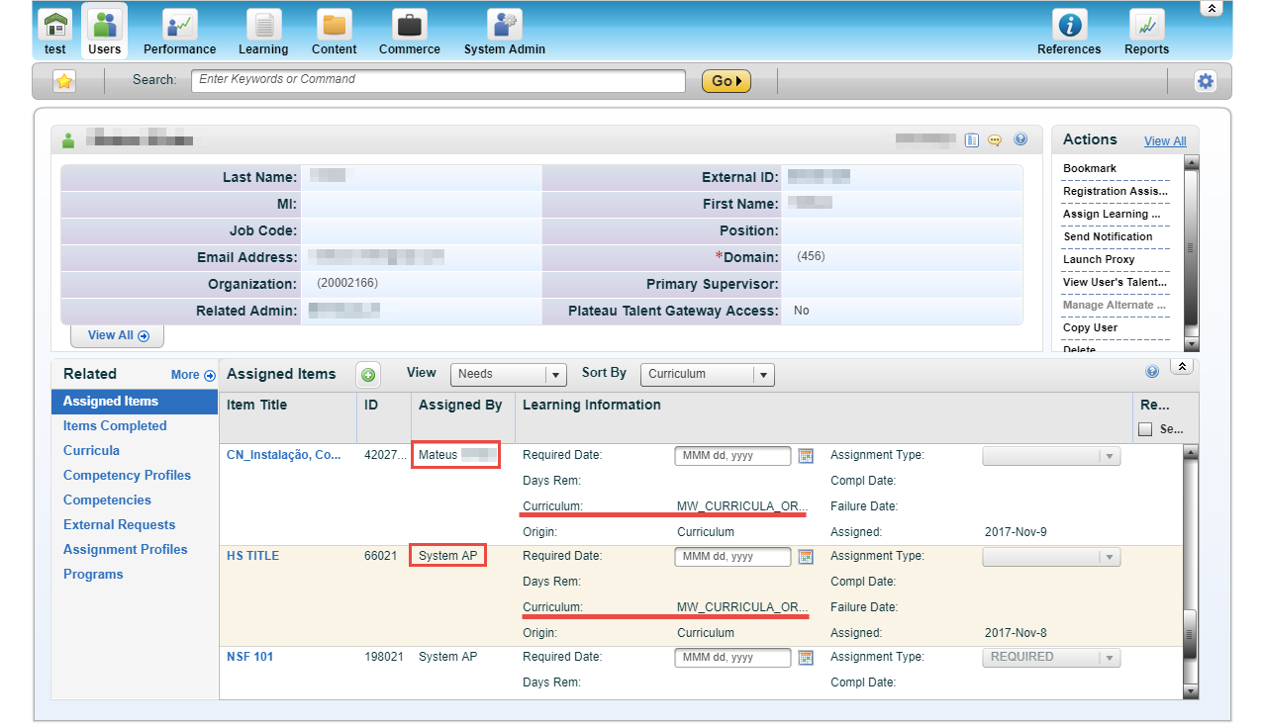The width and height of the screenshot is (1264, 728).
Task: Open help for the user record
Action: (1021, 140)
